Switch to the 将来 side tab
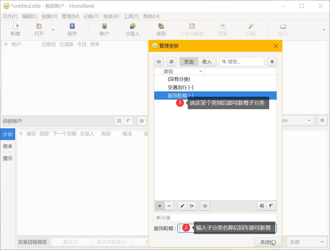 8,146
